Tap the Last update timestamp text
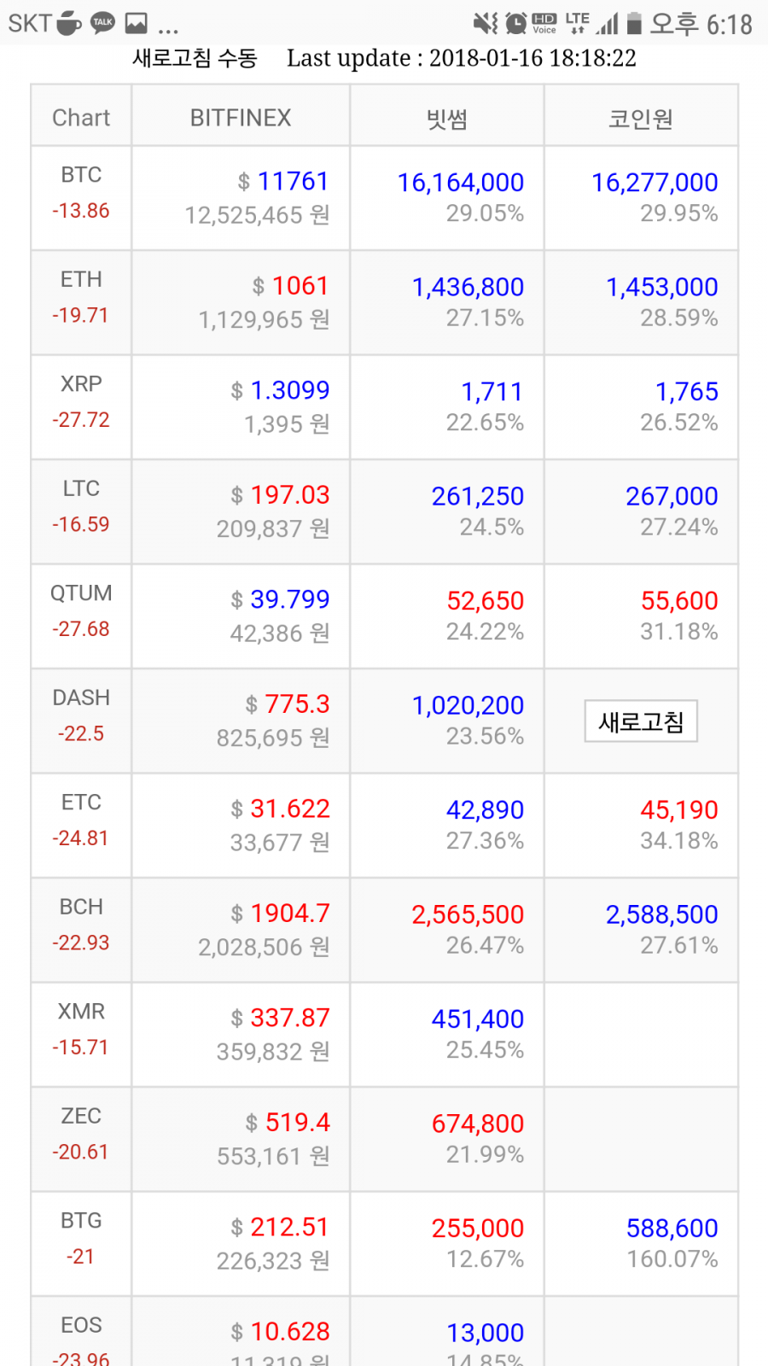Screen dimensions: 768x1366 462,58
